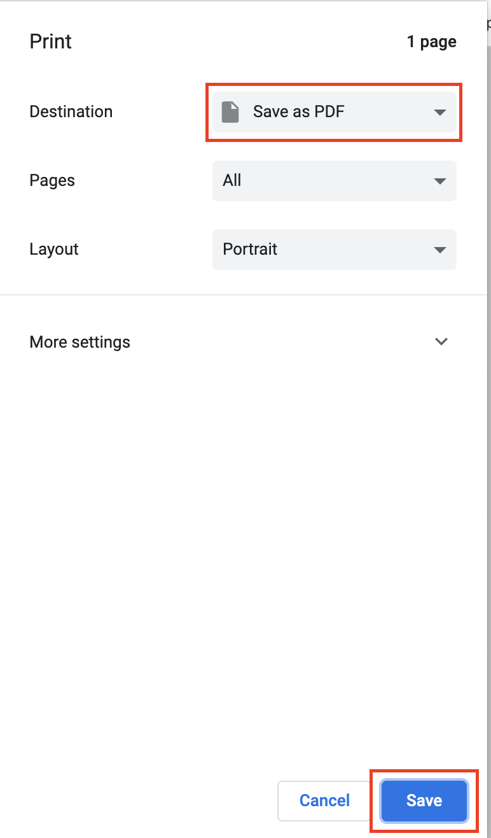Click the Pages dropdown arrow
Viewport: 491px width, 838px height.
(439, 181)
